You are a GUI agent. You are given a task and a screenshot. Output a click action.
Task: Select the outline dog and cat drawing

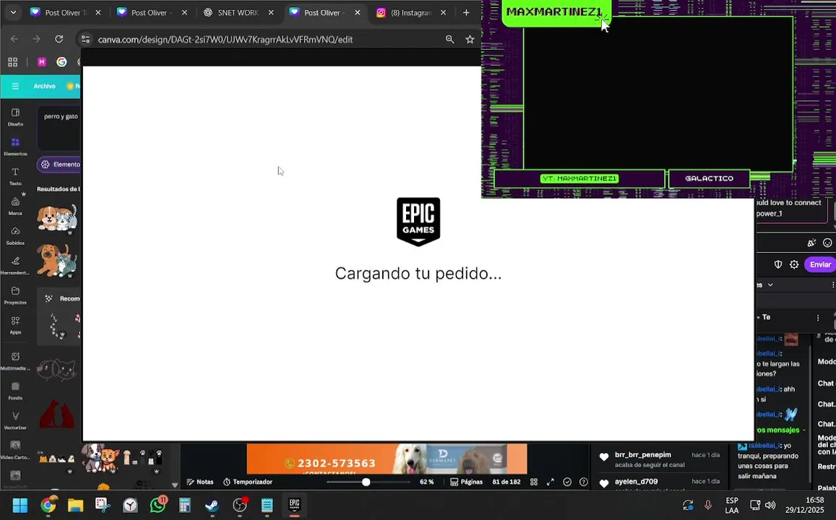(x=56, y=370)
